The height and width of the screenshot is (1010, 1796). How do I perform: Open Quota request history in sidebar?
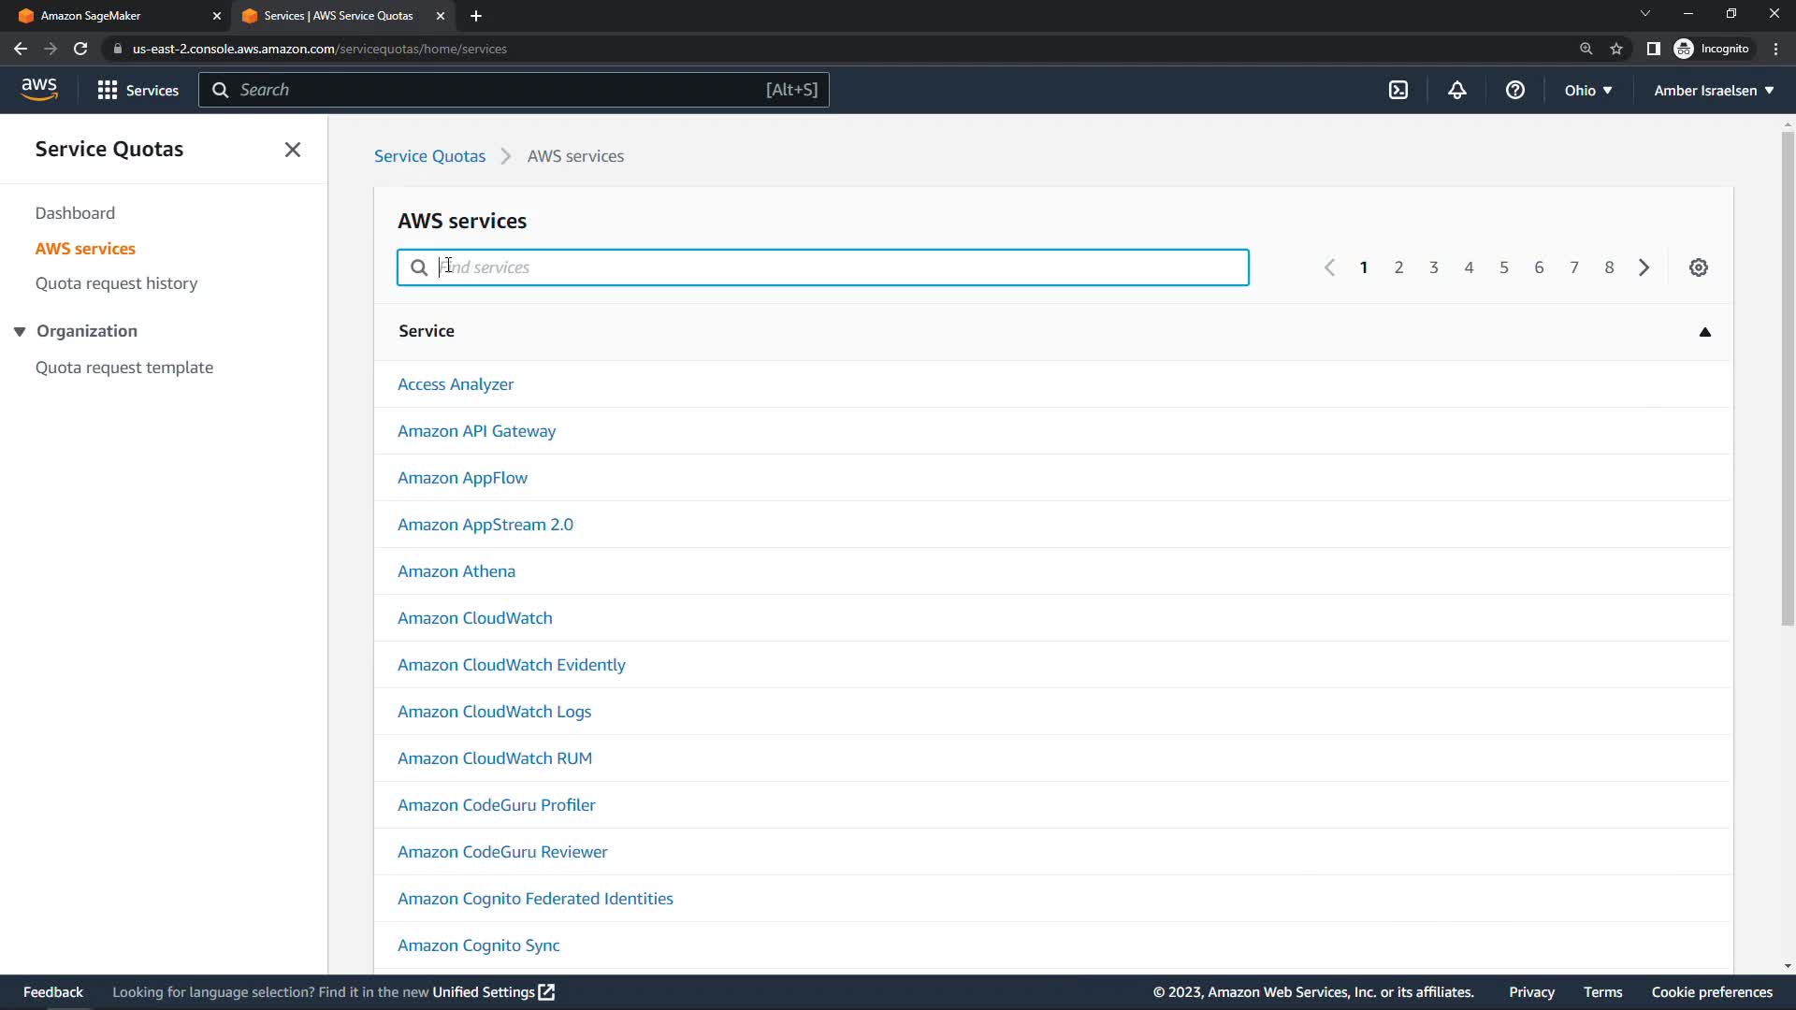point(116,283)
